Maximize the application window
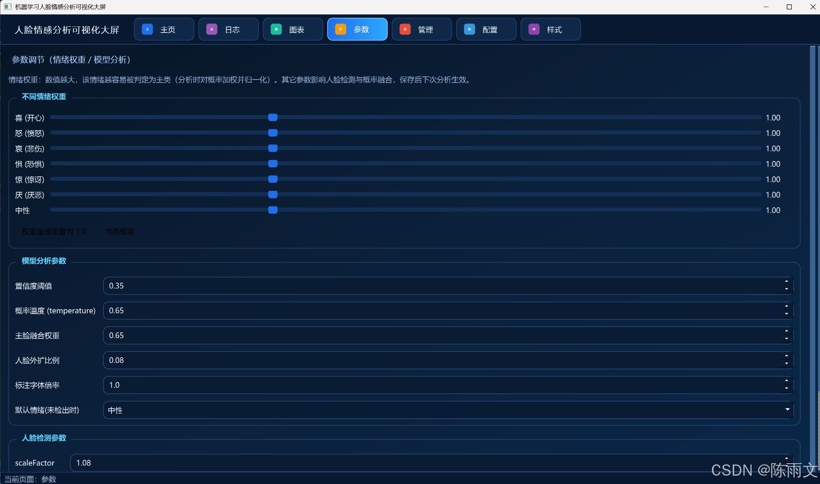The height and width of the screenshot is (484, 820). pos(789,7)
